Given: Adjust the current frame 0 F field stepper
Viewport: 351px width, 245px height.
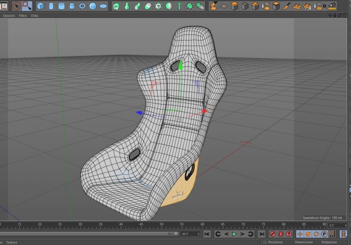Looking at the screenshot, I should tap(346, 225).
